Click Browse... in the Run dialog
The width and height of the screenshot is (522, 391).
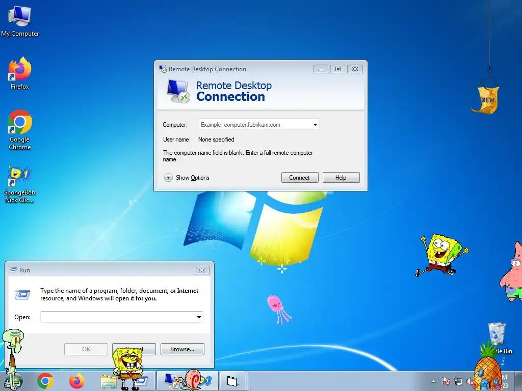(182, 349)
